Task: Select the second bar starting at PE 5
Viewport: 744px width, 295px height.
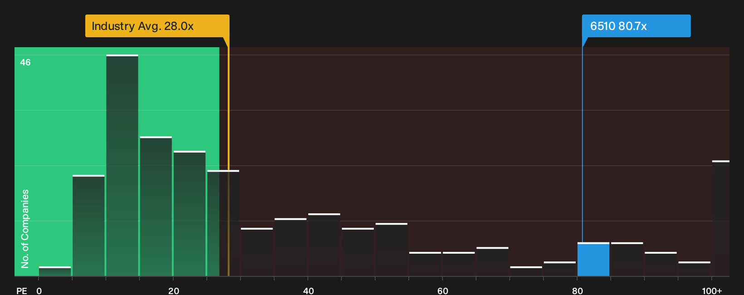Action: 88,226
